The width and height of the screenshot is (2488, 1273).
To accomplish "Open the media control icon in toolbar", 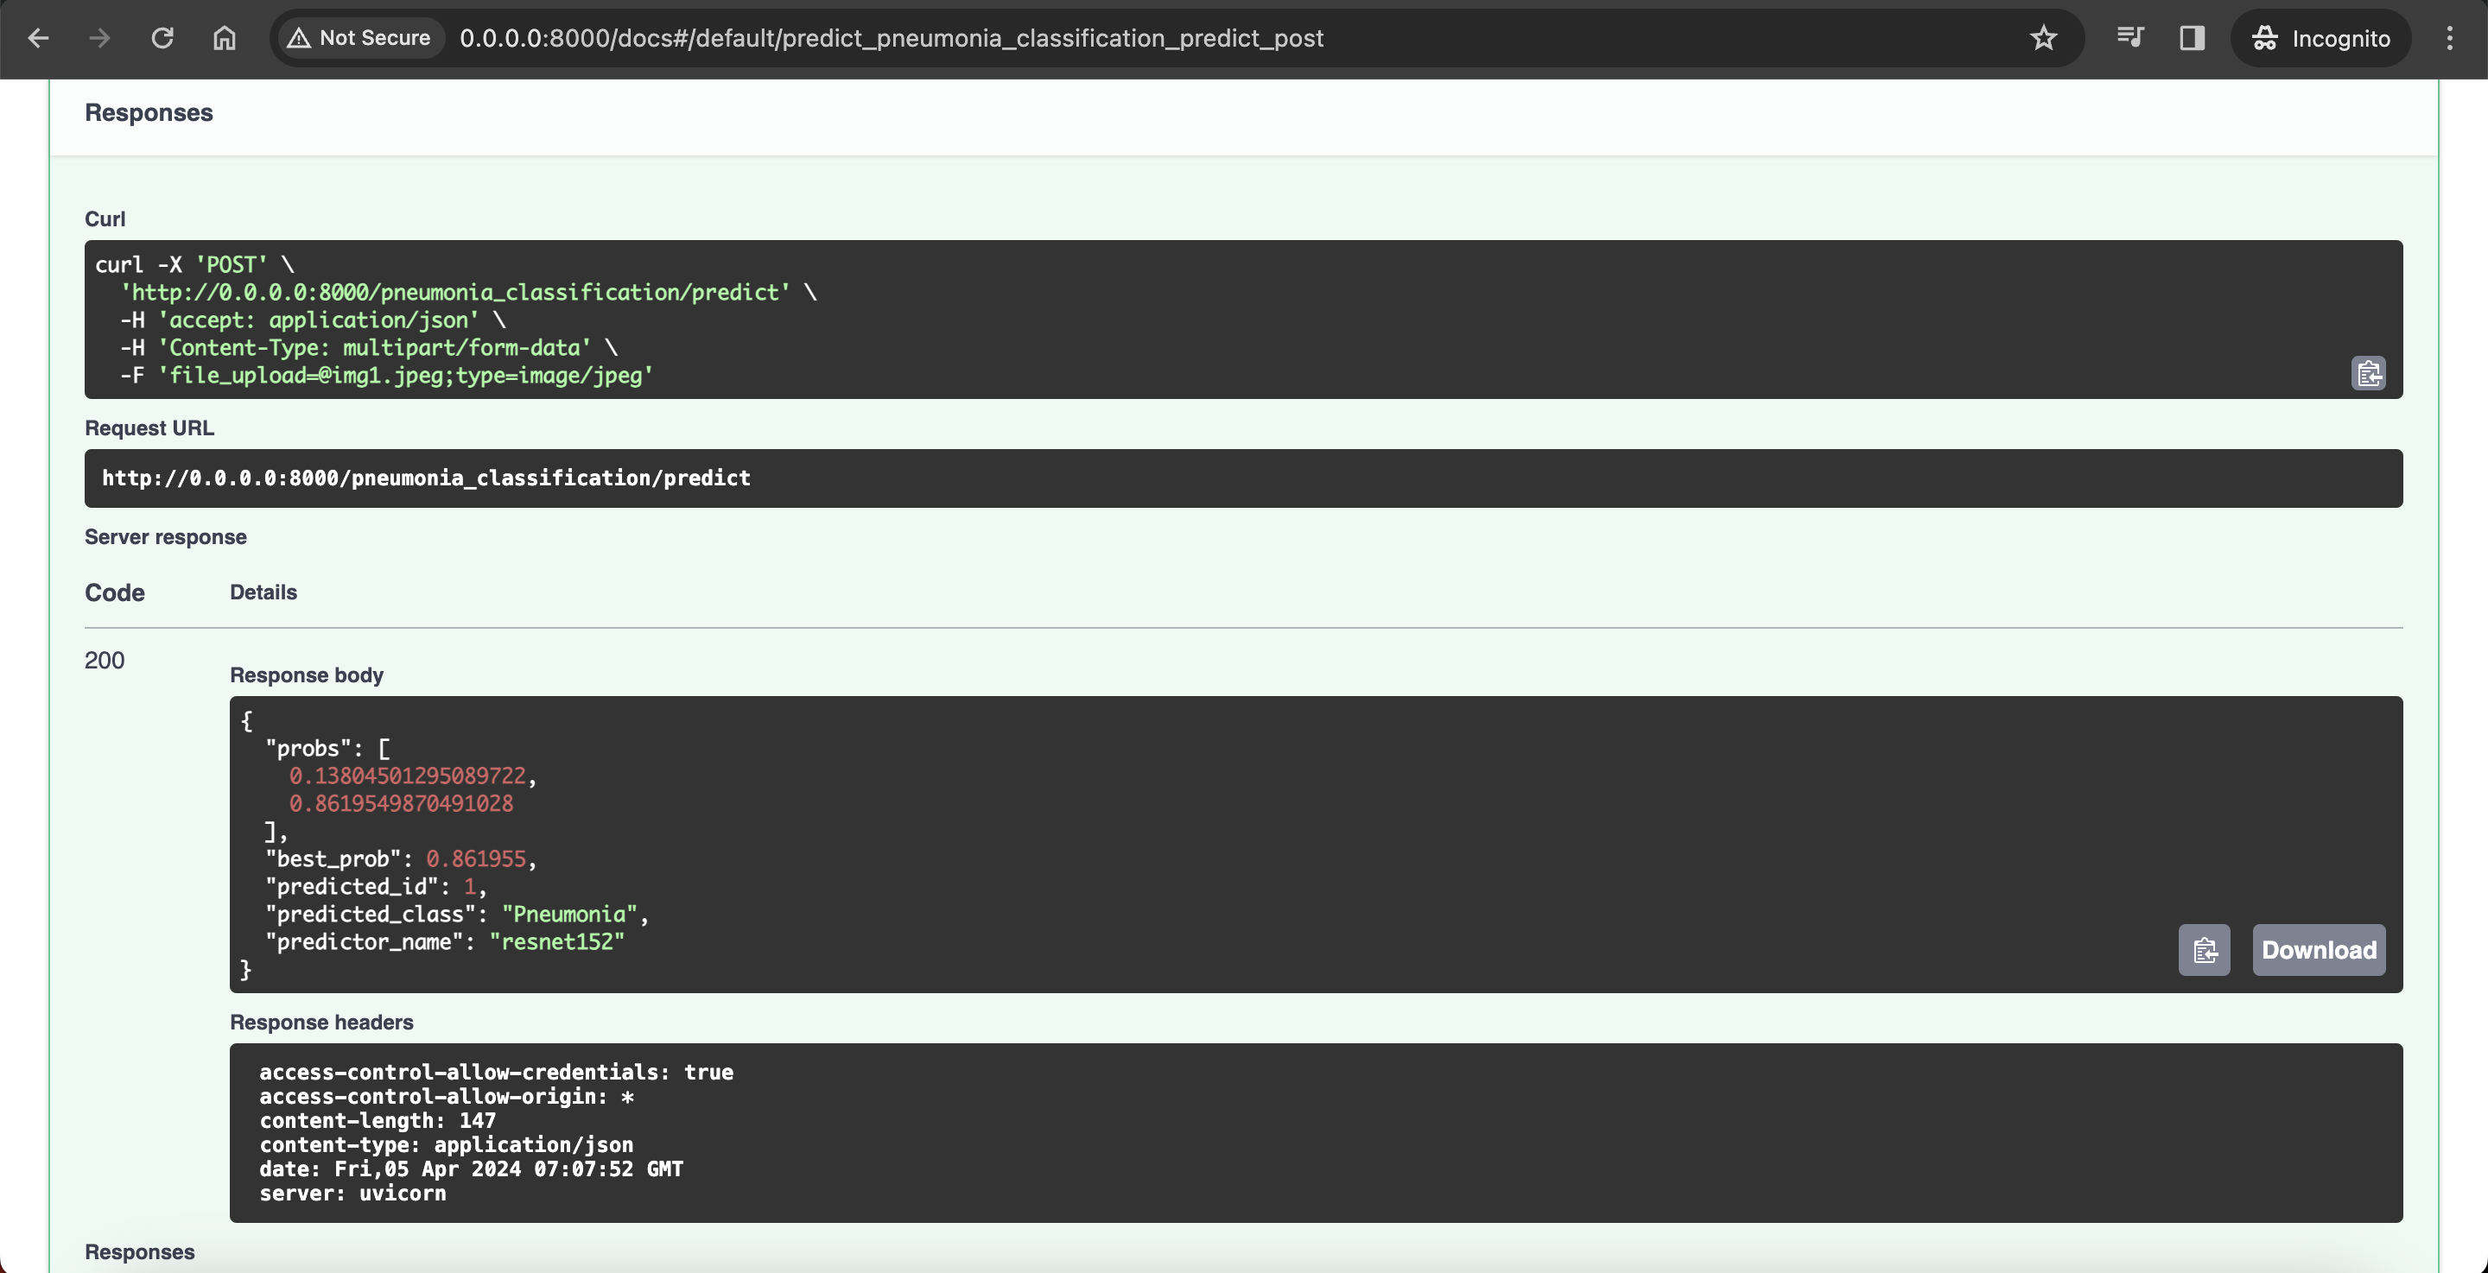I will coord(2129,39).
